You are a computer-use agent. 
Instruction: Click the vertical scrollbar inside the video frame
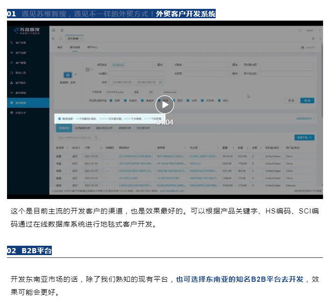pyautogui.click(x=322, y=80)
